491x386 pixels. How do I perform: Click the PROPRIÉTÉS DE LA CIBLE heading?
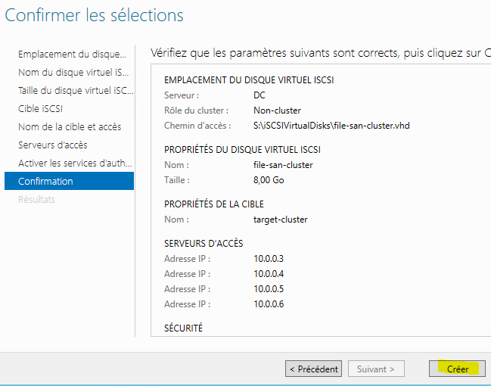click(x=214, y=204)
